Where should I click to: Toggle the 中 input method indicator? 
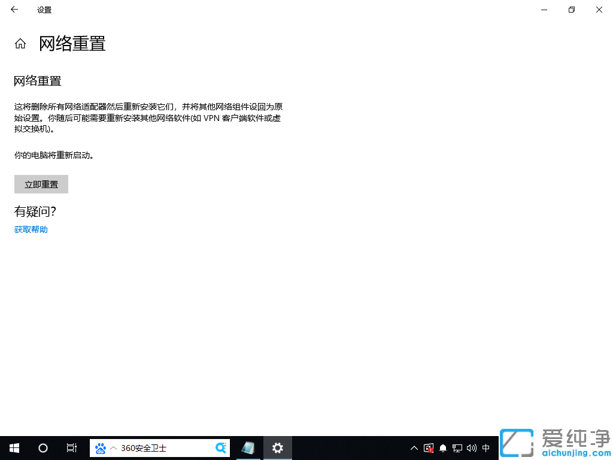pyautogui.click(x=485, y=447)
